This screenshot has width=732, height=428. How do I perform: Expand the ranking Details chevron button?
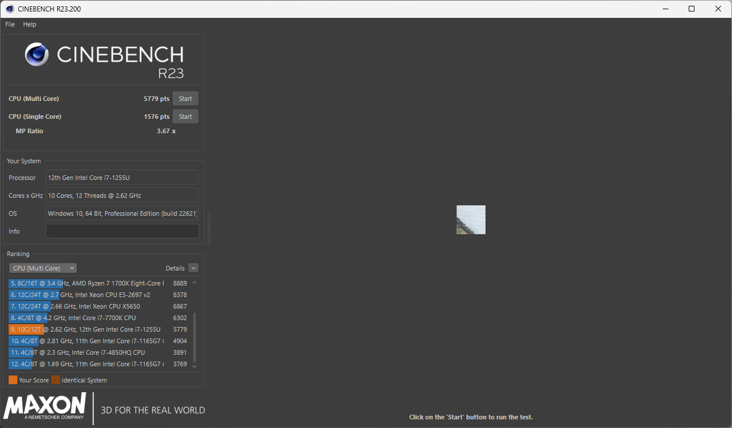pyautogui.click(x=193, y=268)
